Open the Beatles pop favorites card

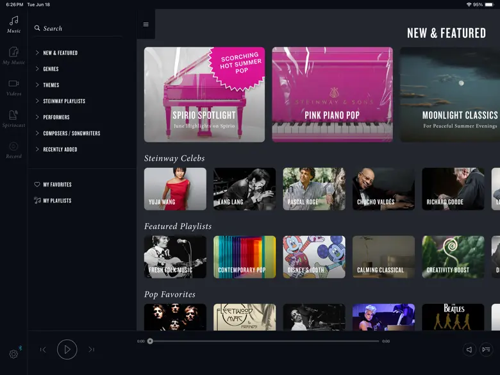pyautogui.click(x=453, y=317)
